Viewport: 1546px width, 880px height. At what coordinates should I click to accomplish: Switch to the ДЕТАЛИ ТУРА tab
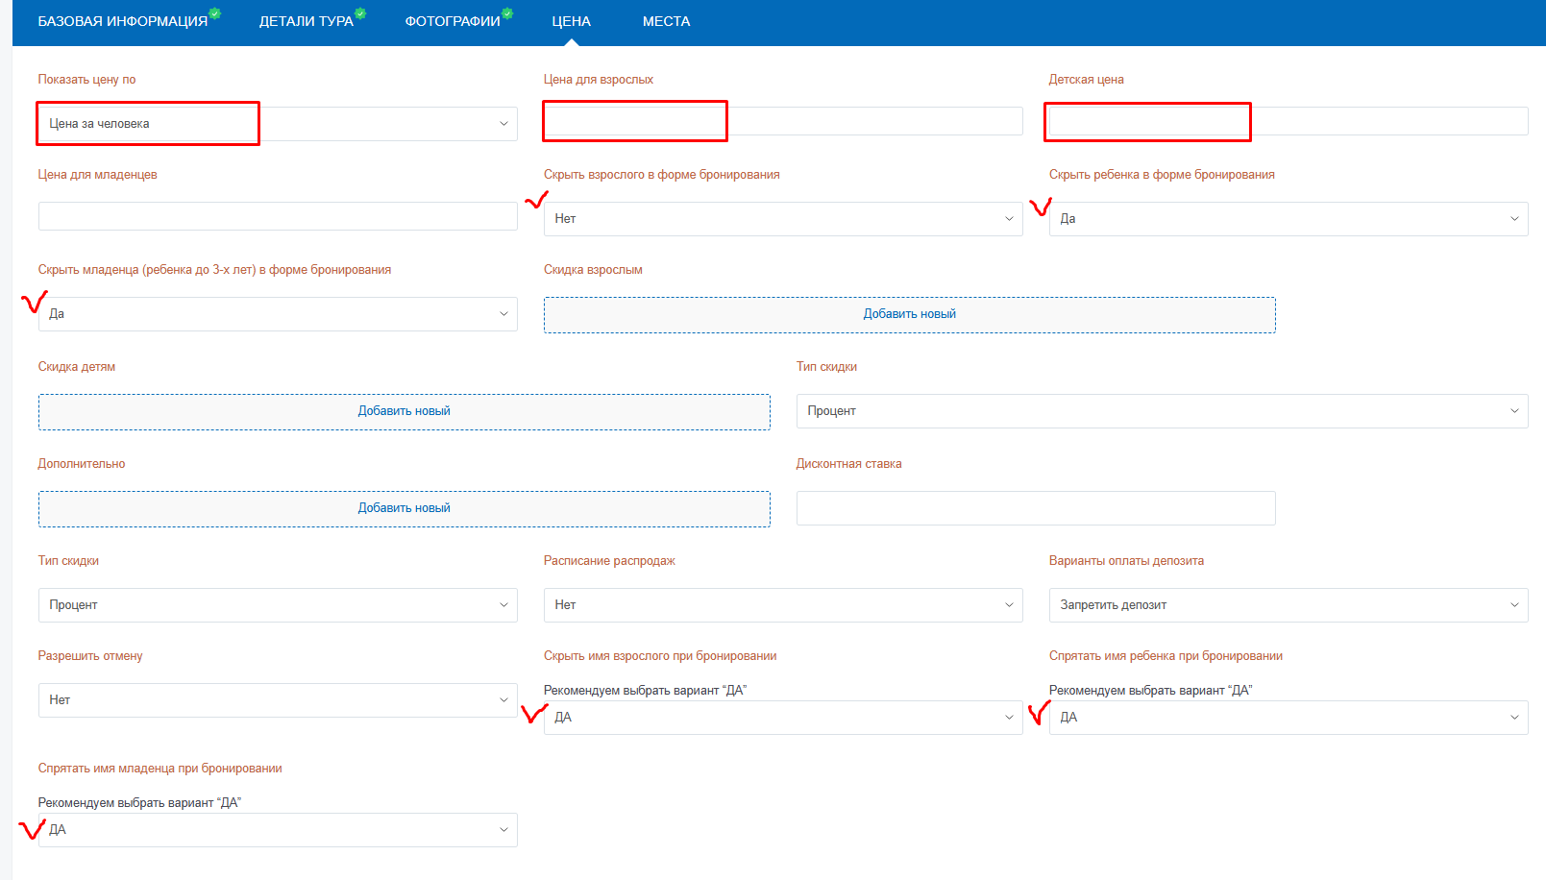pyautogui.click(x=306, y=21)
